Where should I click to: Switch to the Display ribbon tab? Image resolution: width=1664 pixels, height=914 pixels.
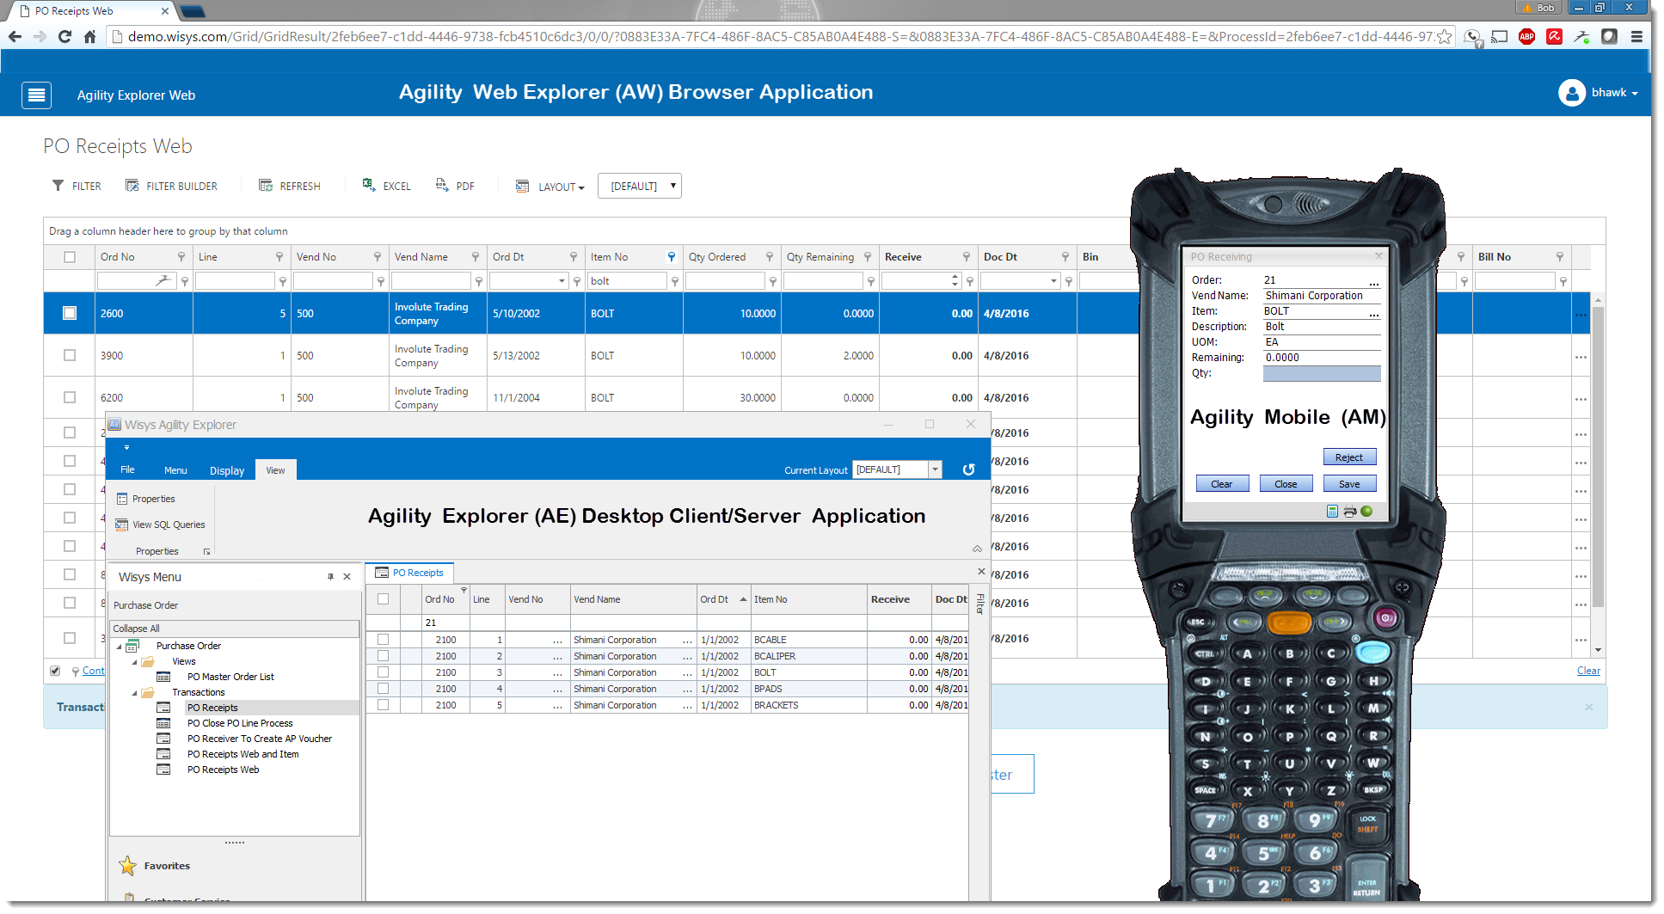[227, 470]
